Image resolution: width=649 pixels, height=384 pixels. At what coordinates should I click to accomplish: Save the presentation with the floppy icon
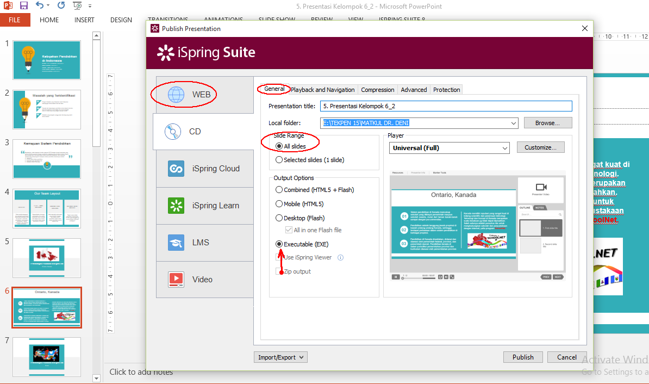(23, 6)
